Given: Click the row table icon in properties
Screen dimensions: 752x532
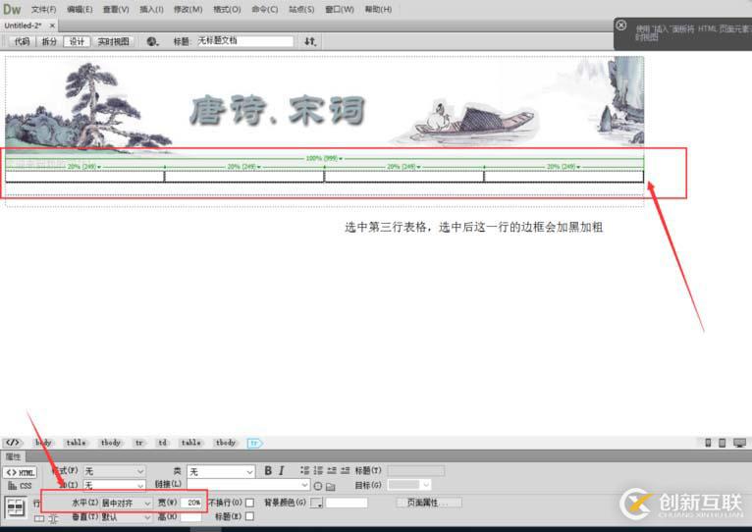Looking at the screenshot, I should [16, 507].
